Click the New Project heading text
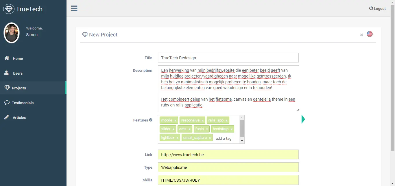This screenshot has height=186, width=395. 103,35
